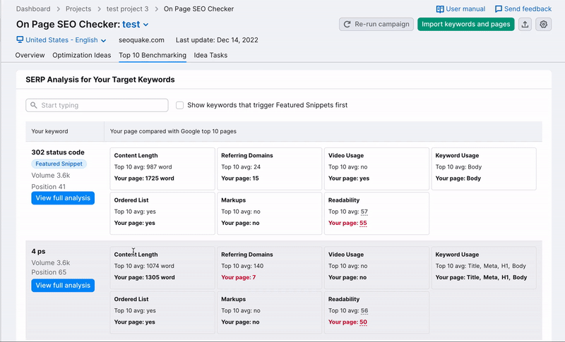The width and height of the screenshot is (565, 342).
Task: Open settings with the gear icon
Action: [544, 24]
